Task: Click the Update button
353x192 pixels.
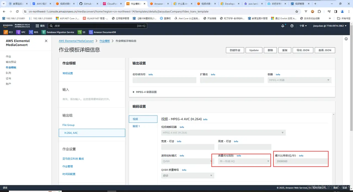Action: 254,50
